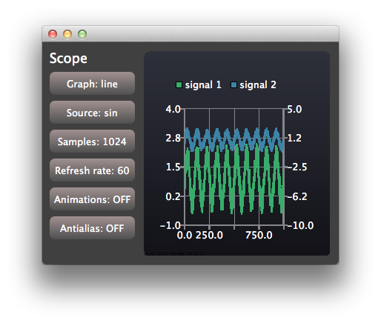The height and width of the screenshot is (323, 381).
Task: Click the red close window button
Action: pyautogui.click(x=53, y=34)
